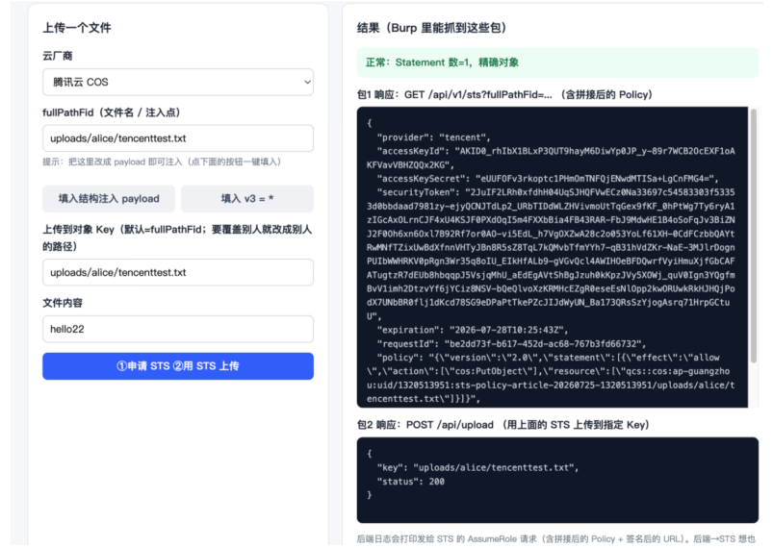This screenshot has height=548, width=773.
Task: Click the 云厂商 label
Action: coord(58,56)
